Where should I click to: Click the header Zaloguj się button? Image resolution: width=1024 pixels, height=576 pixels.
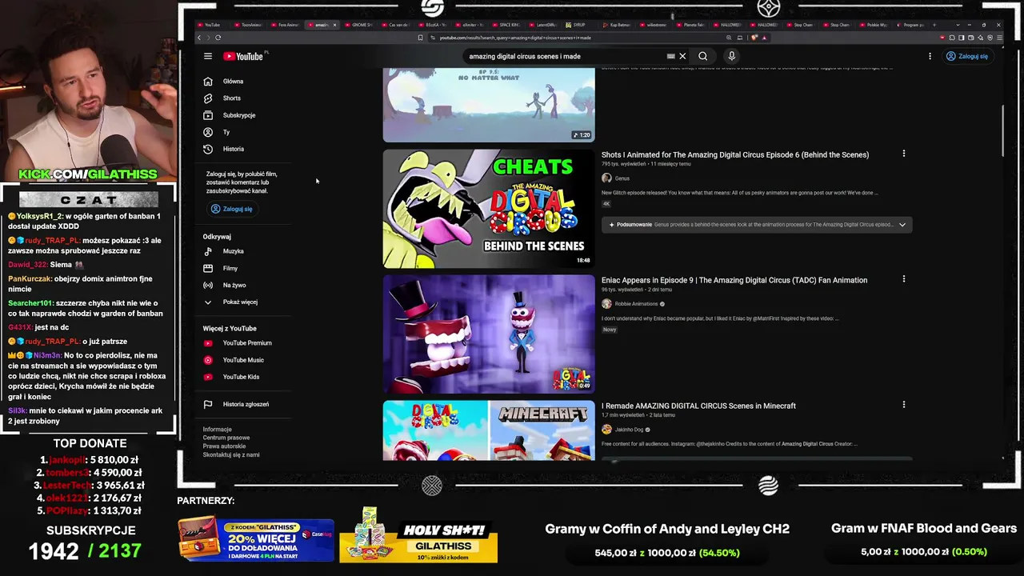[x=966, y=56]
